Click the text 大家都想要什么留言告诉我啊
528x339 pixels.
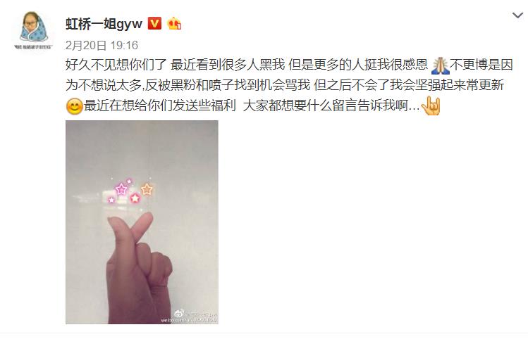pos(325,105)
